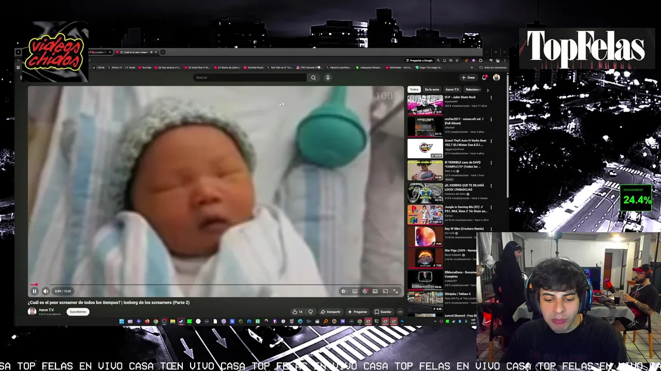Click Preguntar a Google in address bar

pos(419,60)
